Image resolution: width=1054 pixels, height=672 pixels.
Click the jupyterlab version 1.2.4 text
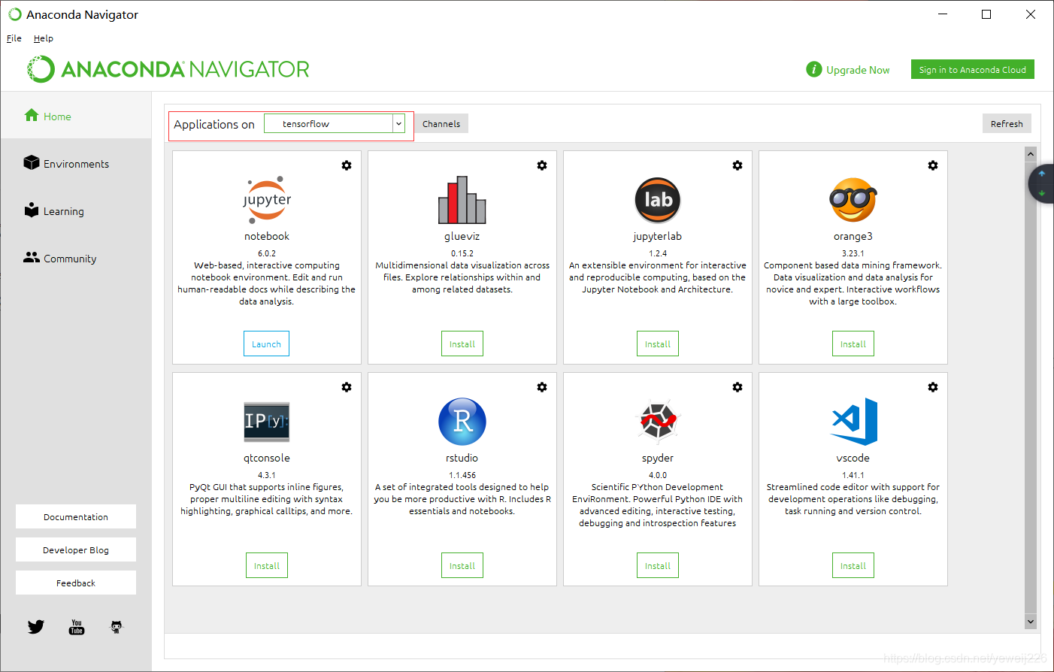pos(658,253)
